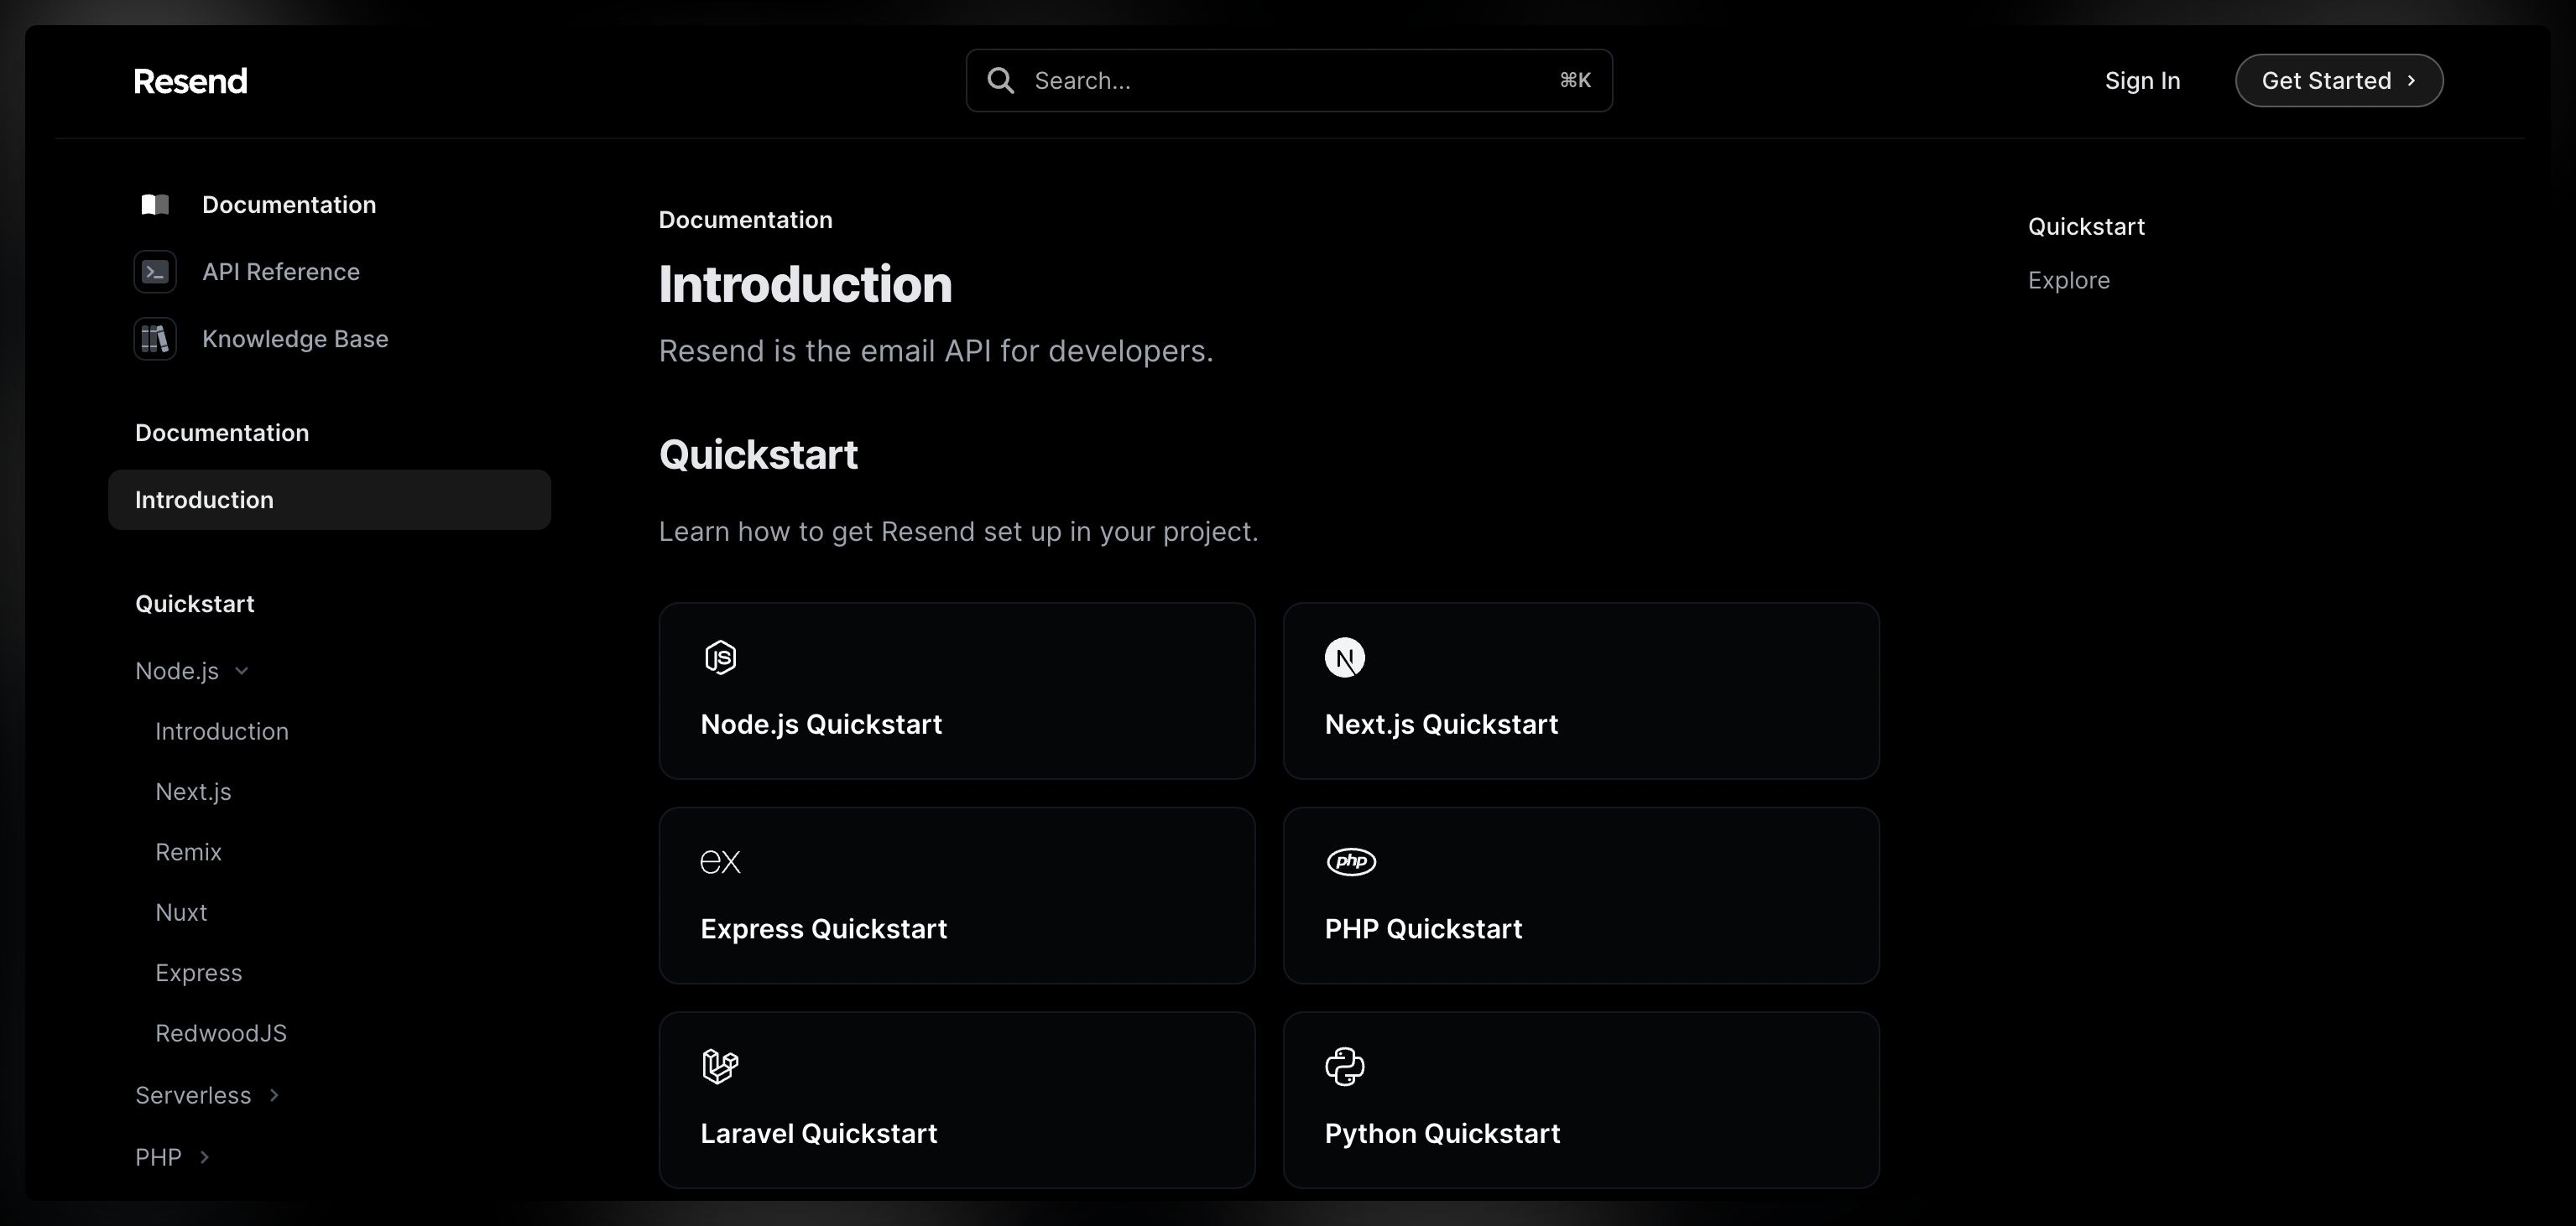Click the Quickstart sidebar group heading

pyautogui.click(x=195, y=605)
